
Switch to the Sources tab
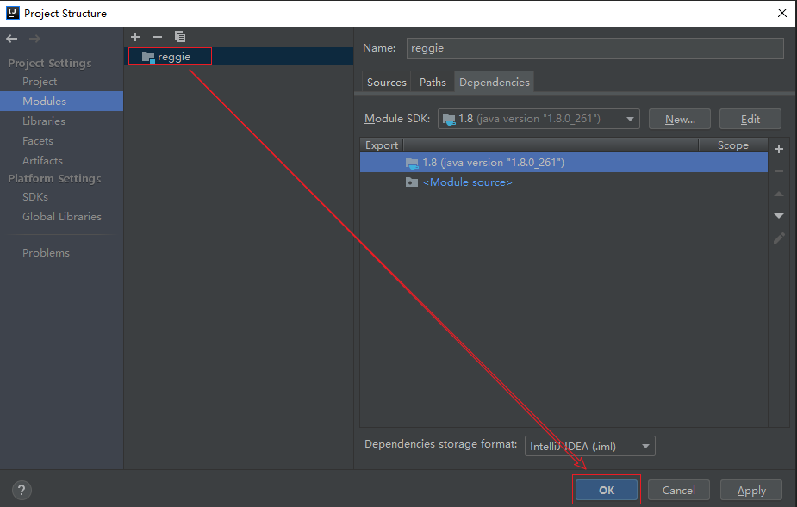coord(386,82)
